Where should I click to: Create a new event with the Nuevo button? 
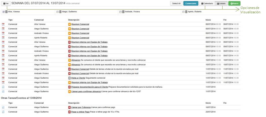(234, 3)
